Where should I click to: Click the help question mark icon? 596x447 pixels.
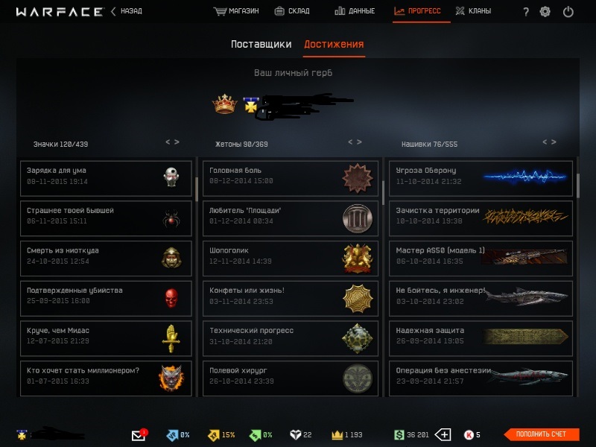pyautogui.click(x=526, y=12)
